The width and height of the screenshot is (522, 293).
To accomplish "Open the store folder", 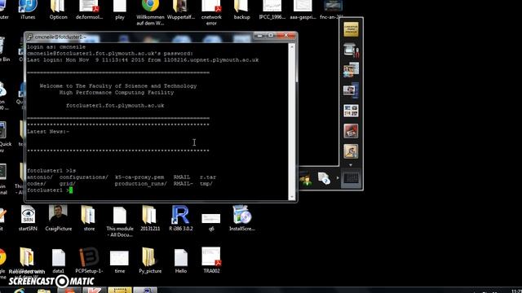I will (x=89, y=218).
